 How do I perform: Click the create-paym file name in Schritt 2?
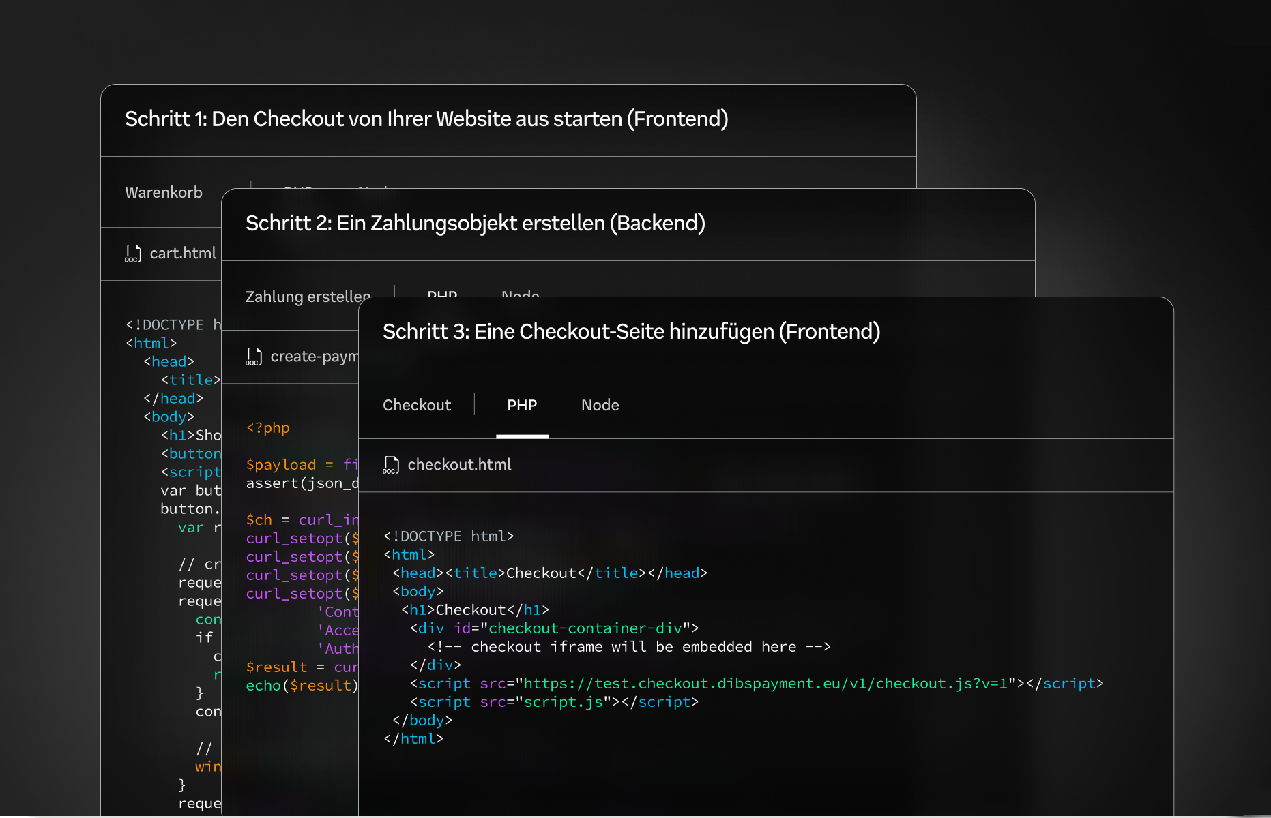pos(315,357)
